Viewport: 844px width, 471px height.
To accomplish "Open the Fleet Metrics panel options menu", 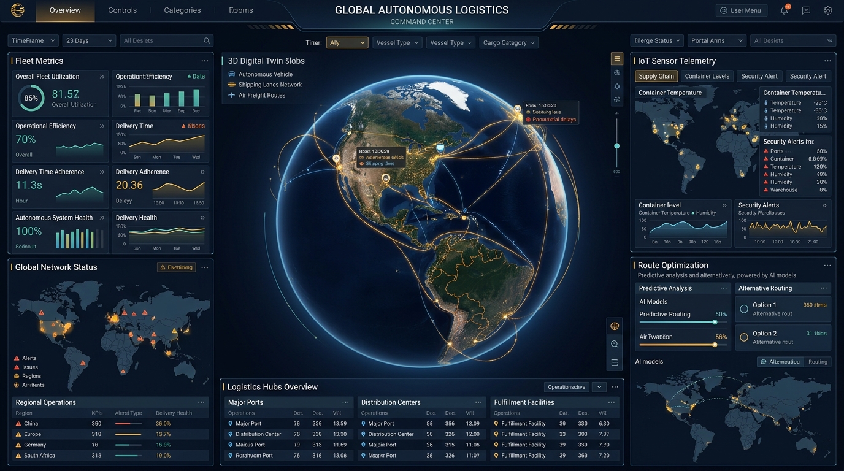I will 205,61.
